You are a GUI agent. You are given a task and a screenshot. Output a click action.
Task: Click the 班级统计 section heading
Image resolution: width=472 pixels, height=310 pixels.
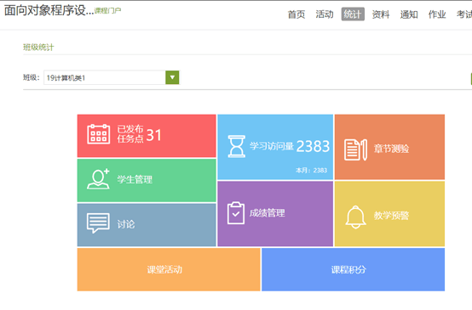click(x=38, y=47)
